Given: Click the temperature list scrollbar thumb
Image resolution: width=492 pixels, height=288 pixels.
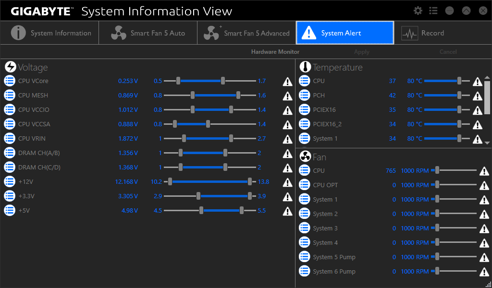Looking at the screenshot, I should [487, 97].
